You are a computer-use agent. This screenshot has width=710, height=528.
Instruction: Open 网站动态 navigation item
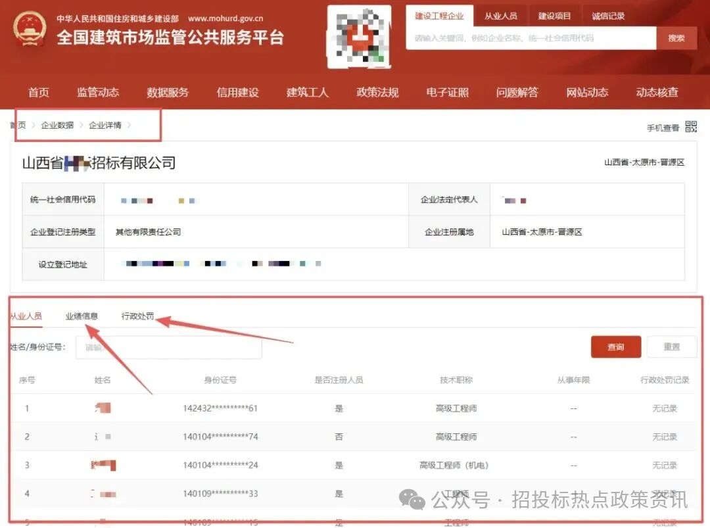(587, 92)
